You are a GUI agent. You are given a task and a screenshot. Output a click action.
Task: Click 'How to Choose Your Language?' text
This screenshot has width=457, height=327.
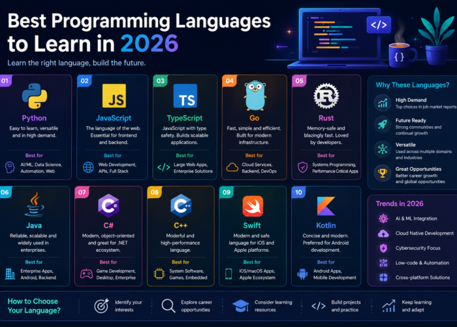[34, 305]
